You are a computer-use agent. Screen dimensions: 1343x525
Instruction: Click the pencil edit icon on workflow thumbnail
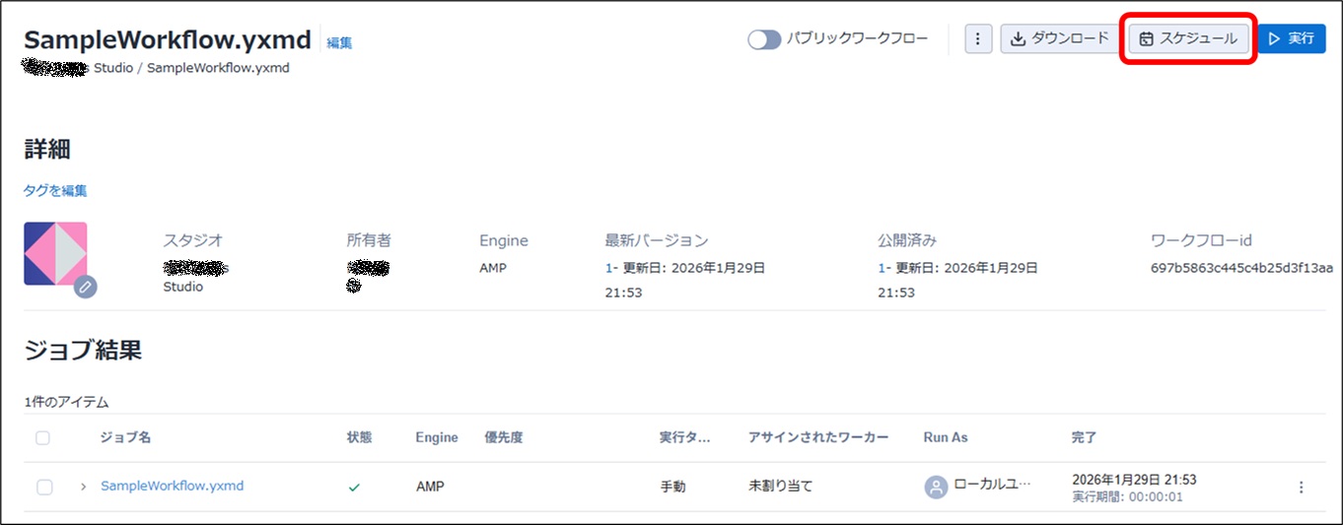(x=86, y=286)
